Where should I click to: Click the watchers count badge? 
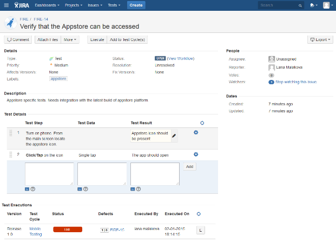(271, 82)
